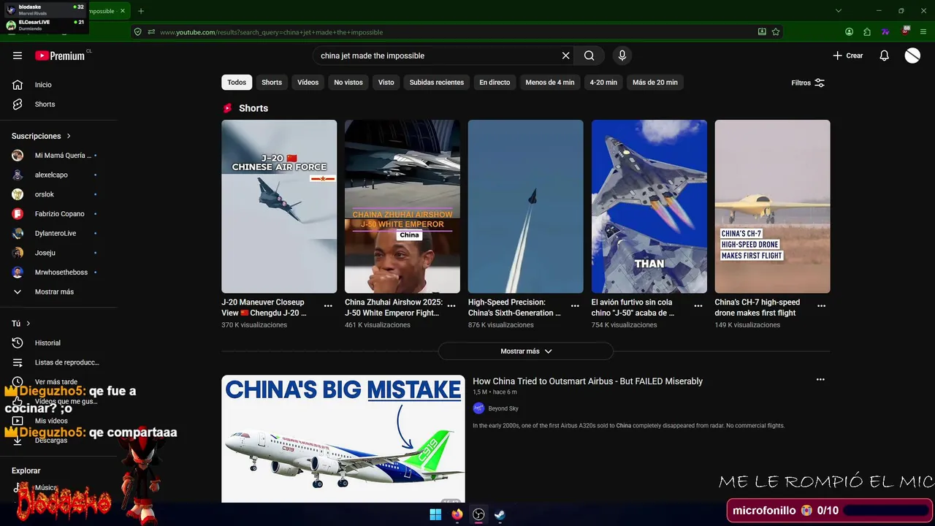Select the Subidas recientes chip
Screen dimensions: 935x526
tap(437, 83)
